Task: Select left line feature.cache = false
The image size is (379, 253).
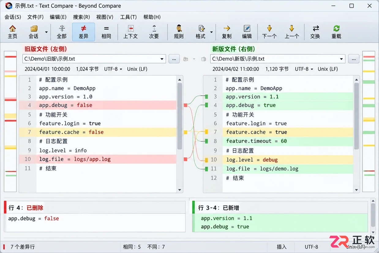Action: [x=98, y=132]
